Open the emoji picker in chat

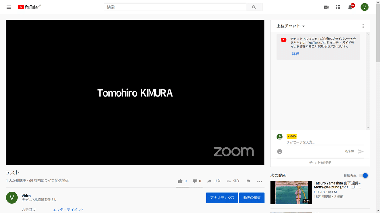coord(280,151)
